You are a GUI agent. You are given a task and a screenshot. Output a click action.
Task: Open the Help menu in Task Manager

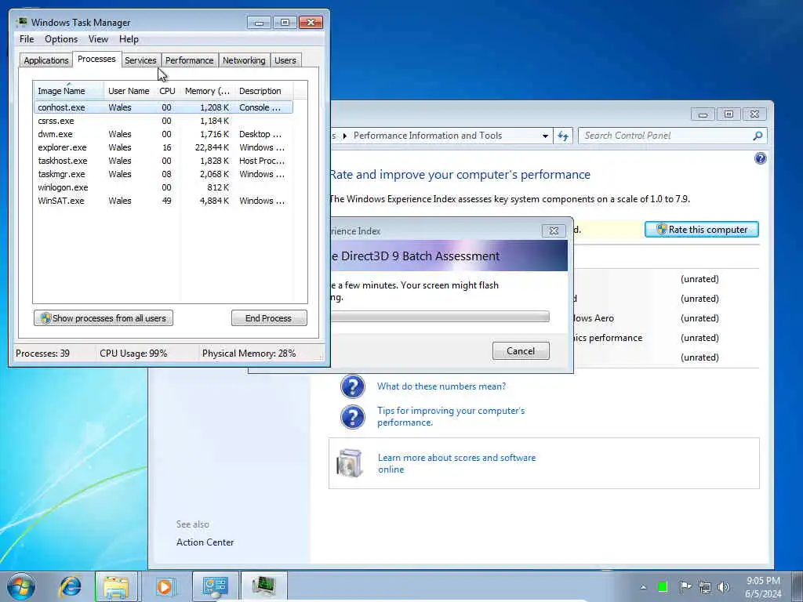pyautogui.click(x=129, y=39)
